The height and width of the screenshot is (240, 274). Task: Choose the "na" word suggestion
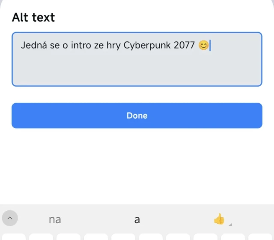click(x=55, y=220)
